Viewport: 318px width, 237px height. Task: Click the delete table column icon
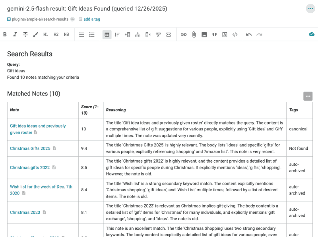click(148, 35)
